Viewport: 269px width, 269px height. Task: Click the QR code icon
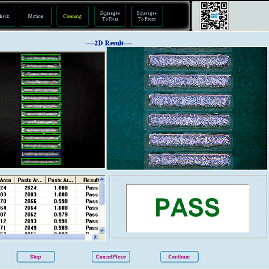(214, 16)
